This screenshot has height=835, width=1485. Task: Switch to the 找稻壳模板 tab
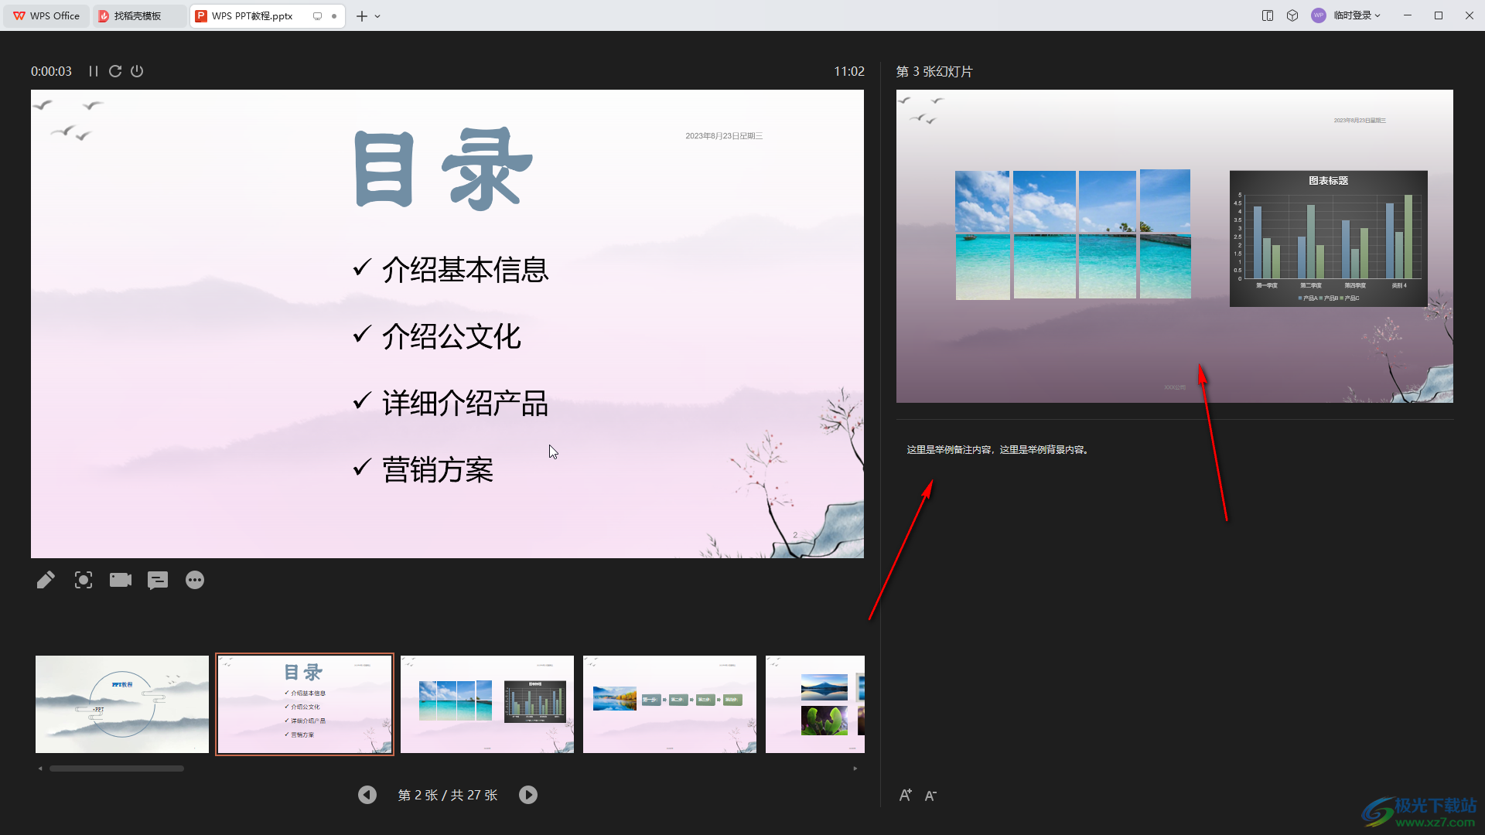(139, 15)
